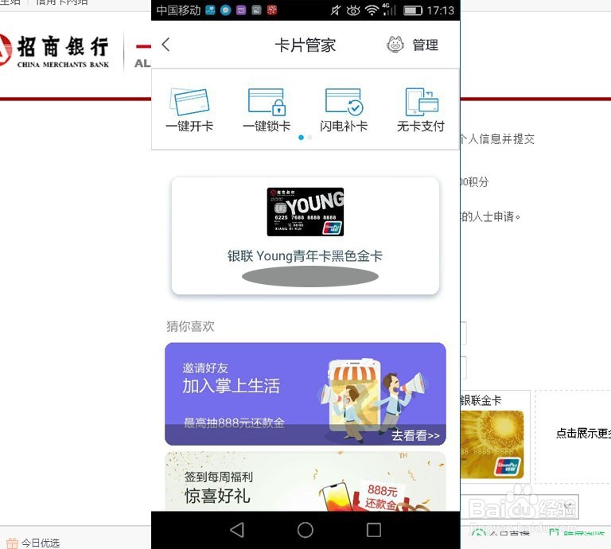Tap the red notification icon in status bar
This screenshot has width=611, height=549.
tap(272, 10)
